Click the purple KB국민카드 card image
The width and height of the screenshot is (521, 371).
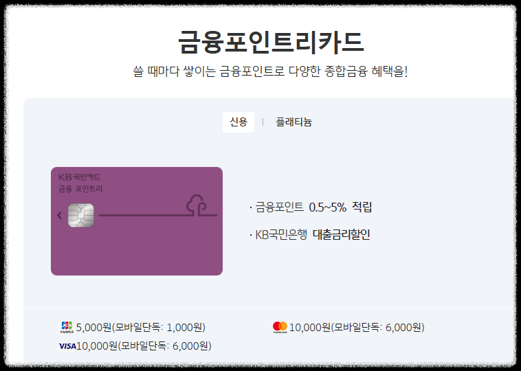click(137, 221)
